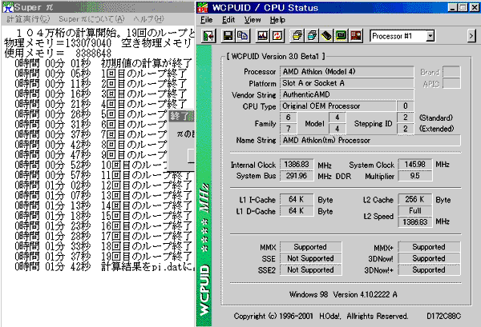Click the Refresh icon with red arrows
This screenshot has width=481, height=327.
[x=277, y=36]
